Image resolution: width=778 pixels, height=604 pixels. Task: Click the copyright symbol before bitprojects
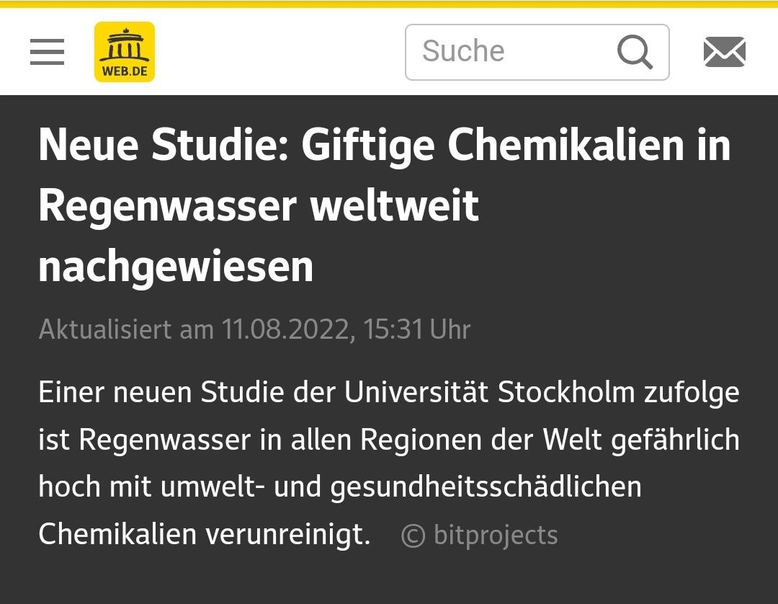click(413, 536)
